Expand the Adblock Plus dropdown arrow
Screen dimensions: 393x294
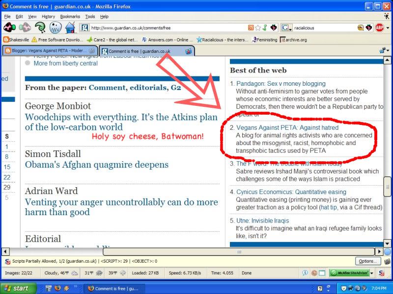coord(388,28)
